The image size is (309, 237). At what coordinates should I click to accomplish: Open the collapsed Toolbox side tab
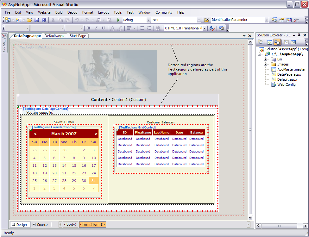[x=4, y=43]
